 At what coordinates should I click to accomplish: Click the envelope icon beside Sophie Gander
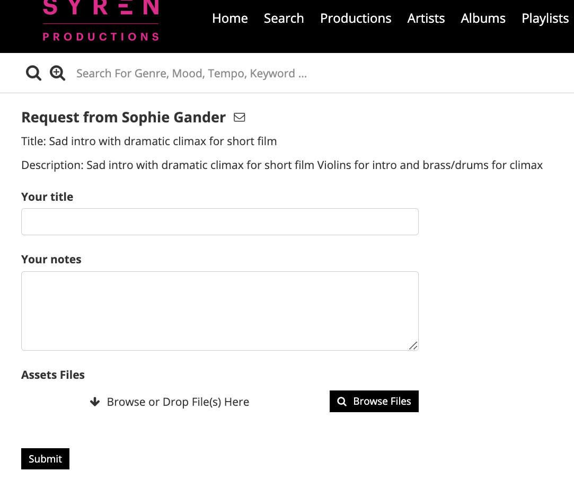point(240,117)
